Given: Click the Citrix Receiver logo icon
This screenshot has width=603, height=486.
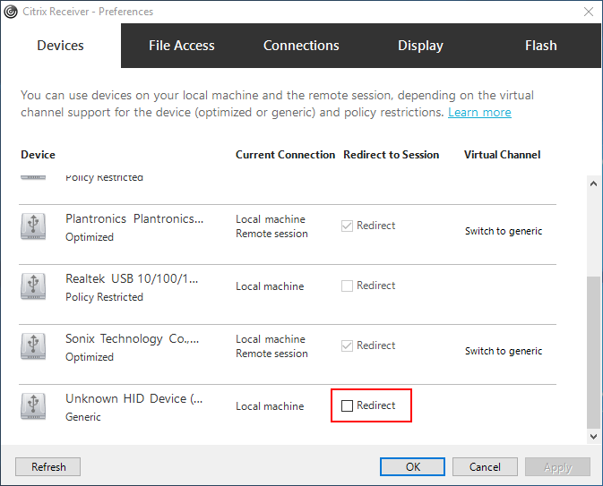Looking at the screenshot, I should coord(11,12).
